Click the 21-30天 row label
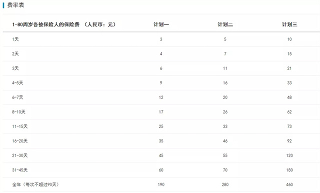This screenshot has height=193, width=320. pos(20,155)
